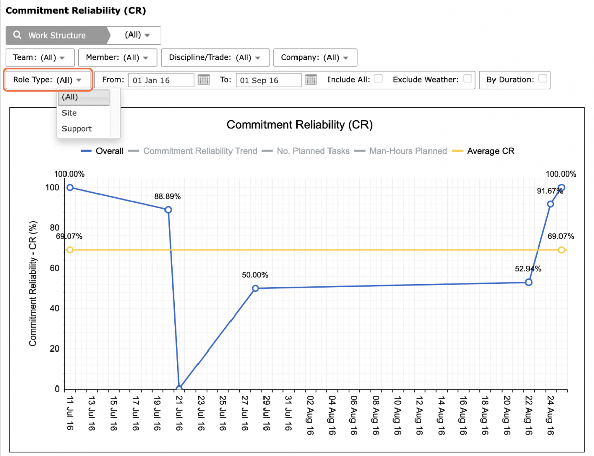Show the Man-Hours Planned legend series
594x456 pixels.
[x=401, y=151]
